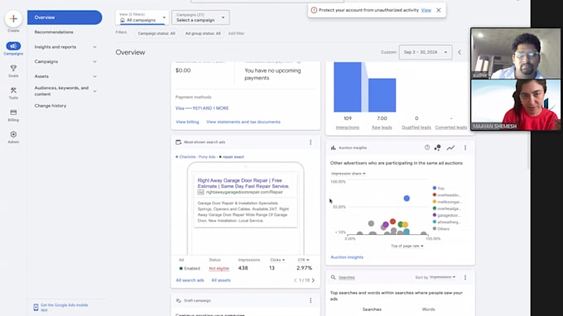The image size is (563, 316).
Task: Click View link in security notification
Action: [x=426, y=10]
